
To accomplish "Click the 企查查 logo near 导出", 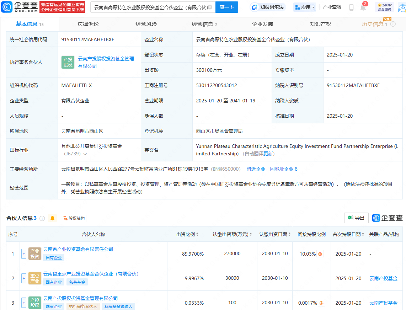I will coord(388,218).
